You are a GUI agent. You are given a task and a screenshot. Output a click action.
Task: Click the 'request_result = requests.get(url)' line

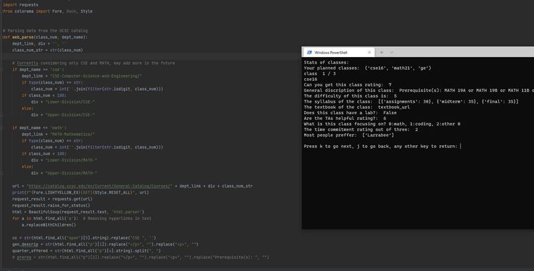(52, 199)
